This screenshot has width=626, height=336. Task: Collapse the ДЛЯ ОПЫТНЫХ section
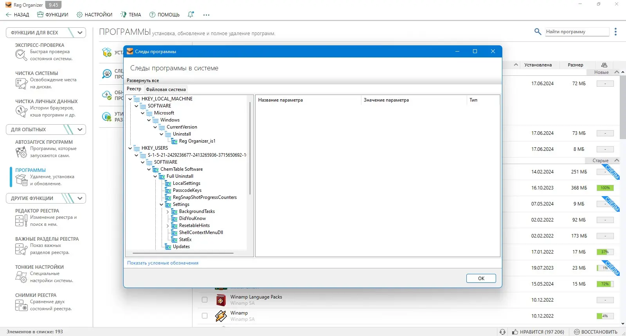80,129
